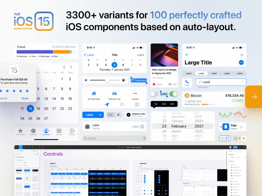Screen dimensions: 262x196
Task: Click the blue Label arrow button
Action: (93, 115)
